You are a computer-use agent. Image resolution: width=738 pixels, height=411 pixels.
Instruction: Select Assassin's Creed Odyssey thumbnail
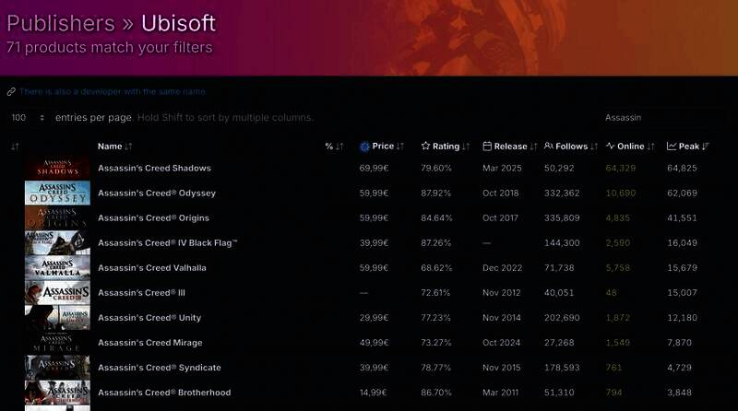[57, 194]
